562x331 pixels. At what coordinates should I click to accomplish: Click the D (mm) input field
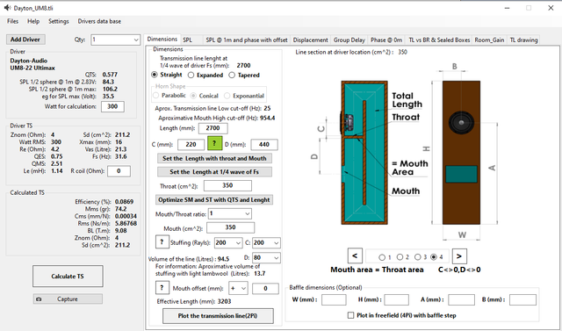pyautogui.click(x=264, y=144)
